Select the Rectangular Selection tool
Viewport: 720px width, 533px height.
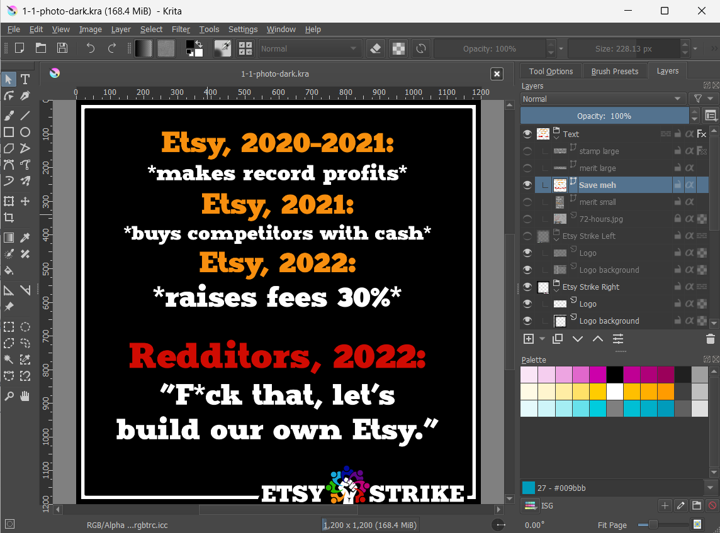(9, 327)
